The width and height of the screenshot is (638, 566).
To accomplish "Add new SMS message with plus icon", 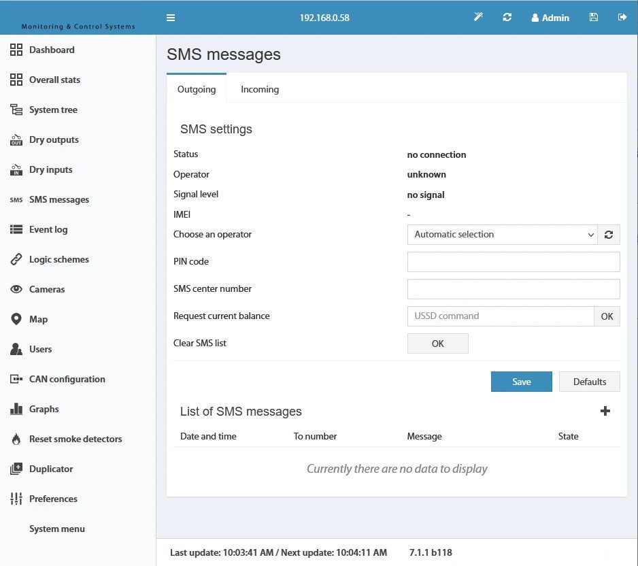I will 605,411.
